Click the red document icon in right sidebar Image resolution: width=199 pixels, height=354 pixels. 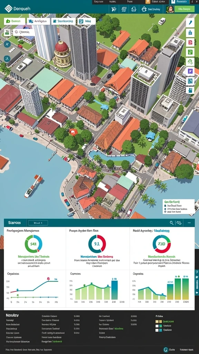(x=190, y=42)
